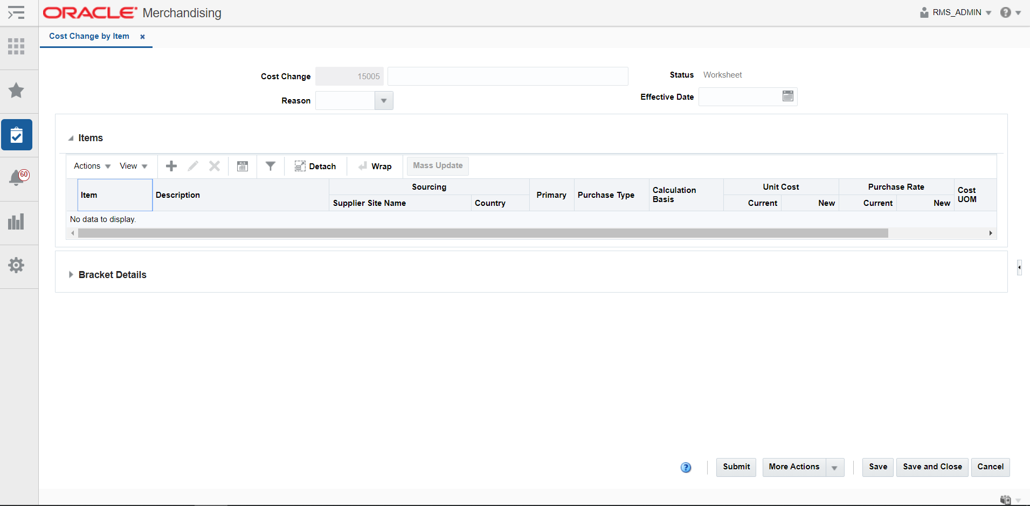Open the filter icon in Items toolbar

point(271,166)
